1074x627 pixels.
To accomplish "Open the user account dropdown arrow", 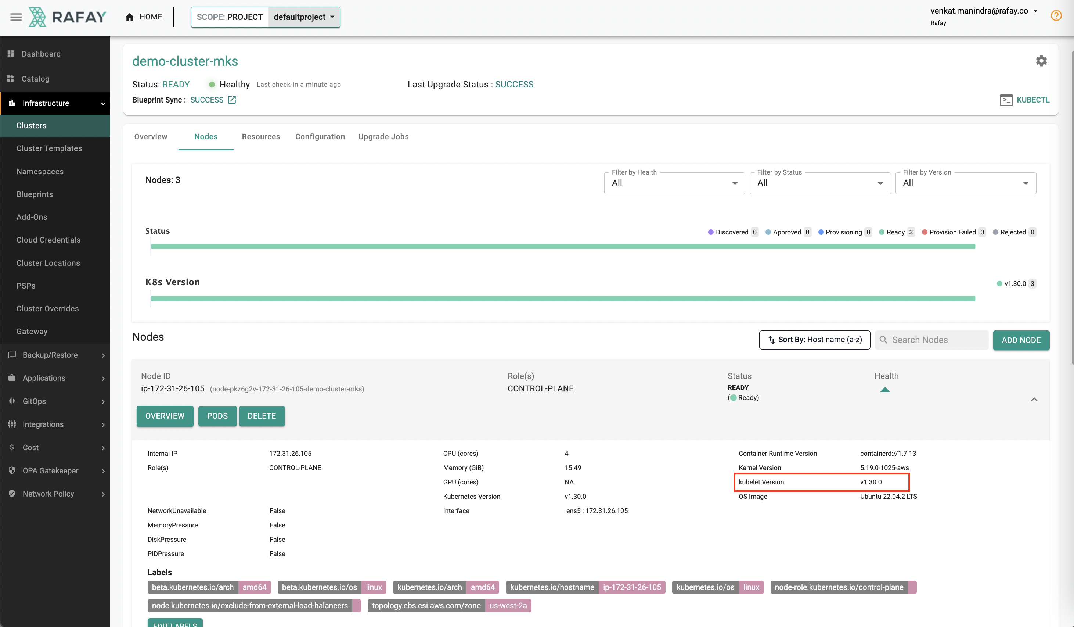I will [x=1035, y=11].
